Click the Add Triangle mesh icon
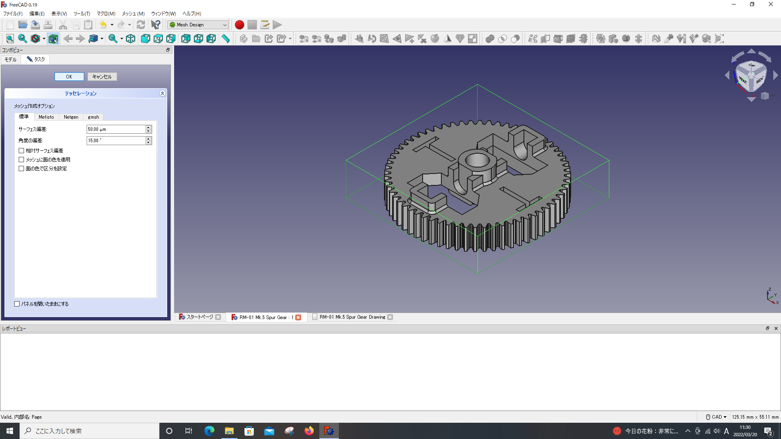Viewport: 781px width, 439px height. click(x=410, y=39)
